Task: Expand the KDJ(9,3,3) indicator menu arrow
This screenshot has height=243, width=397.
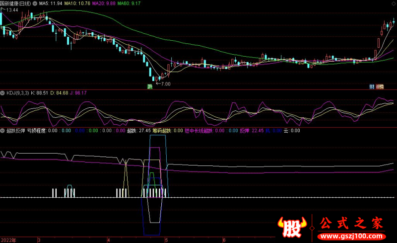Action: (2, 93)
